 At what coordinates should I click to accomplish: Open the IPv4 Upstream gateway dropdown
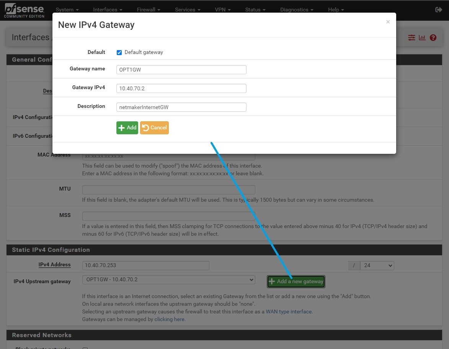[168, 280]
